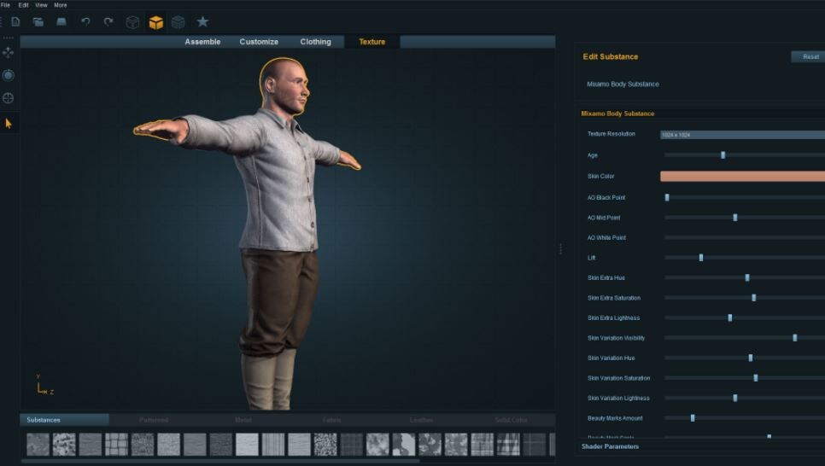Select the orange textured cube view icon
This screenshot has height=466, width=825.
coord(155,22)
